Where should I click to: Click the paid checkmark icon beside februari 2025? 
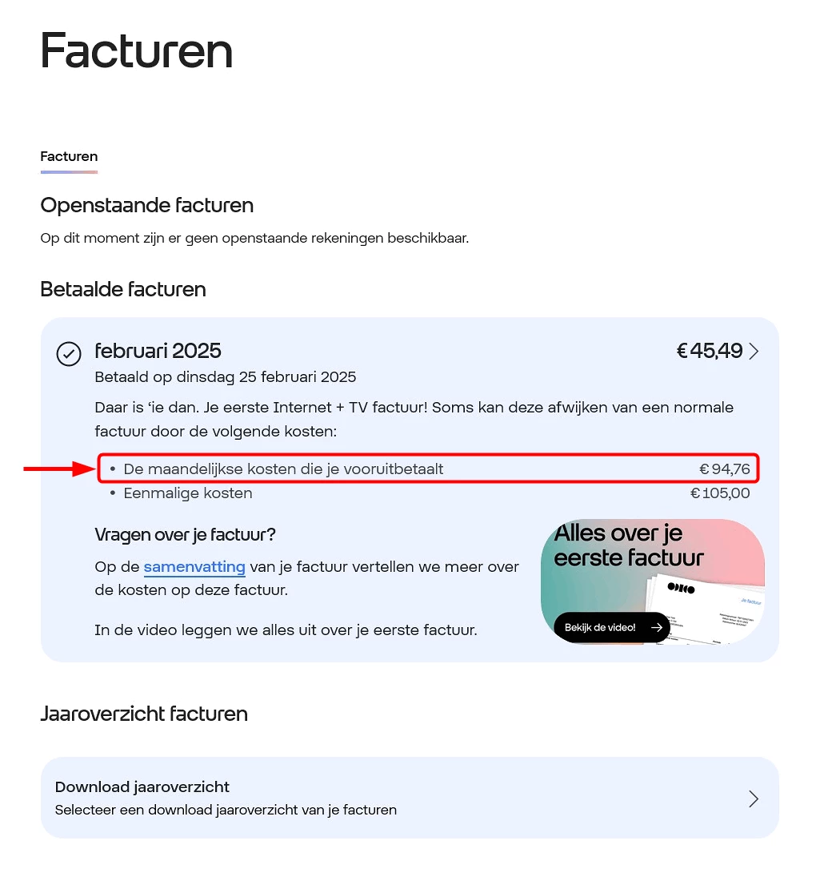[x=69, y=353]
